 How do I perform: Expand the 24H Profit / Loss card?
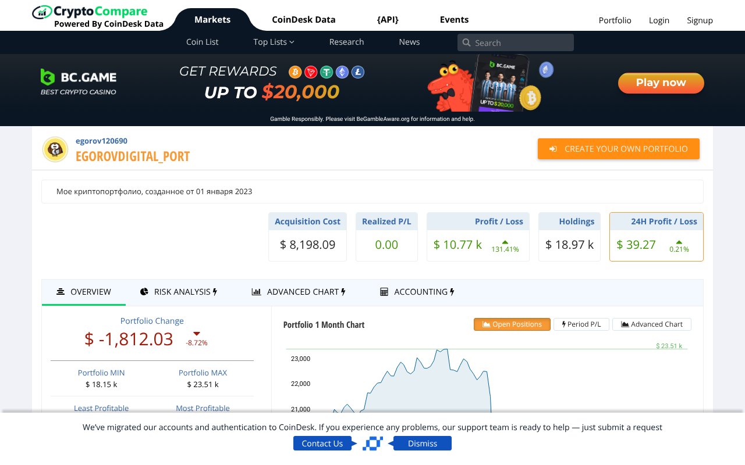[656, 237]
